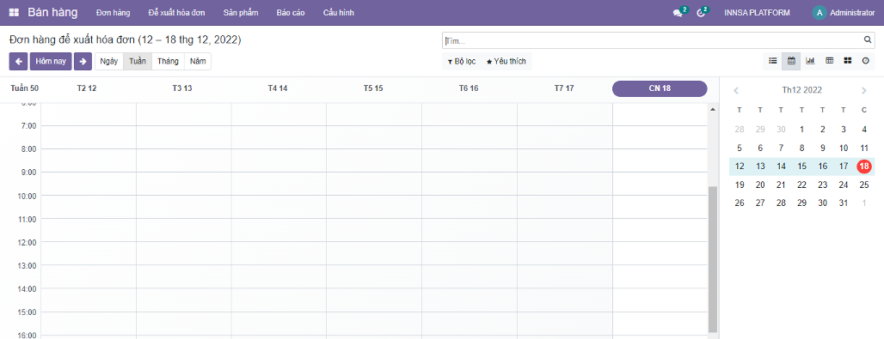Image resolution: width=884 pixels, height=339 pixels.
Task: Expand the Yêu thích favorites dropdown
Action: click(x=506, y=62)
